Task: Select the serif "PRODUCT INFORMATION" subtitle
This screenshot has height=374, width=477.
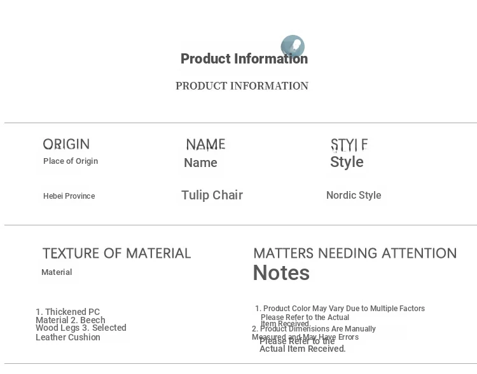Action: pyautogui.click(x=242, y=86)
